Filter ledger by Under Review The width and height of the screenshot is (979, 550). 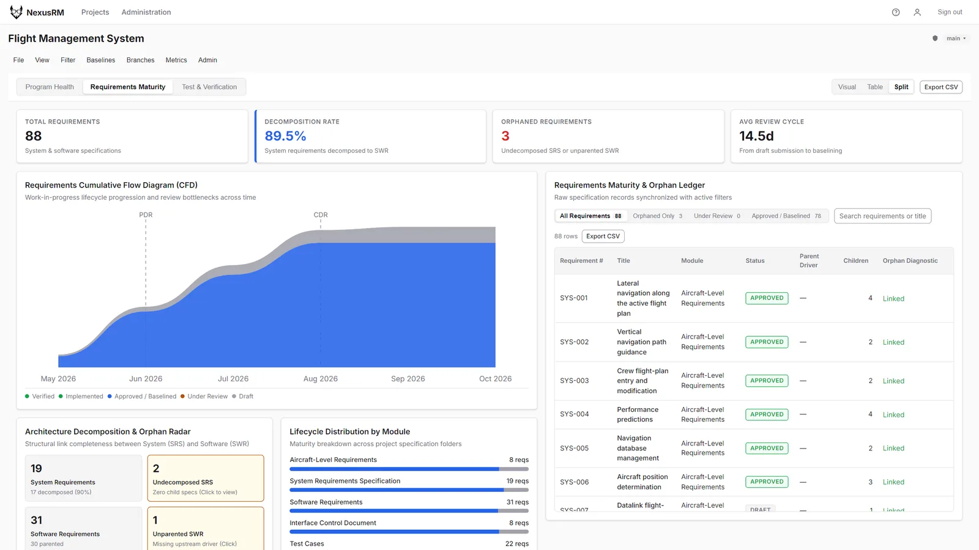point(717,216)
